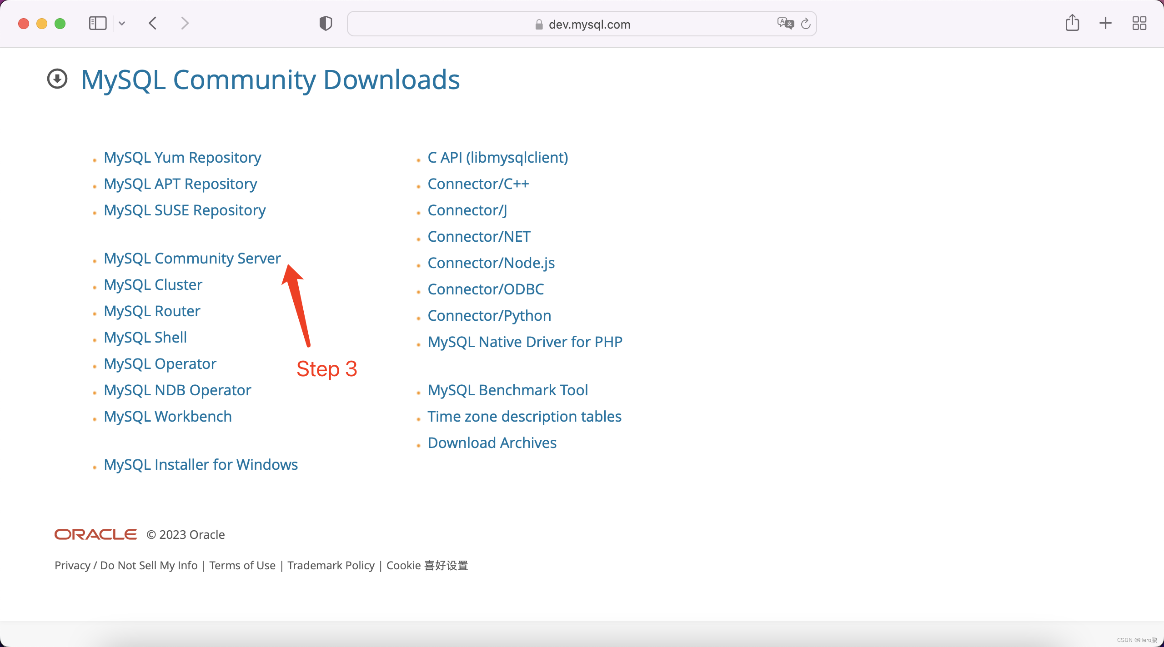Open a new tab with plus icon
The height and width of the screenshot is (647, 1164).
1105,23
